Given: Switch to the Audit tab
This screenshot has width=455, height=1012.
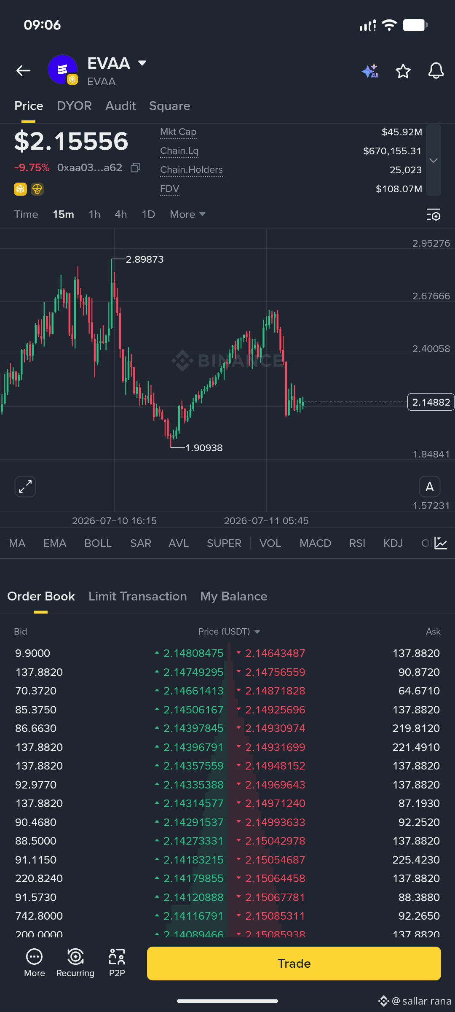Looking at the screenshot, I should coord(120,106).
